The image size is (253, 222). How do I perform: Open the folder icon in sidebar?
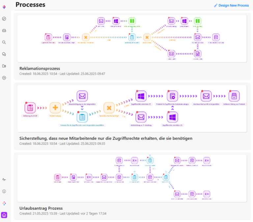[x=4, y=66]
